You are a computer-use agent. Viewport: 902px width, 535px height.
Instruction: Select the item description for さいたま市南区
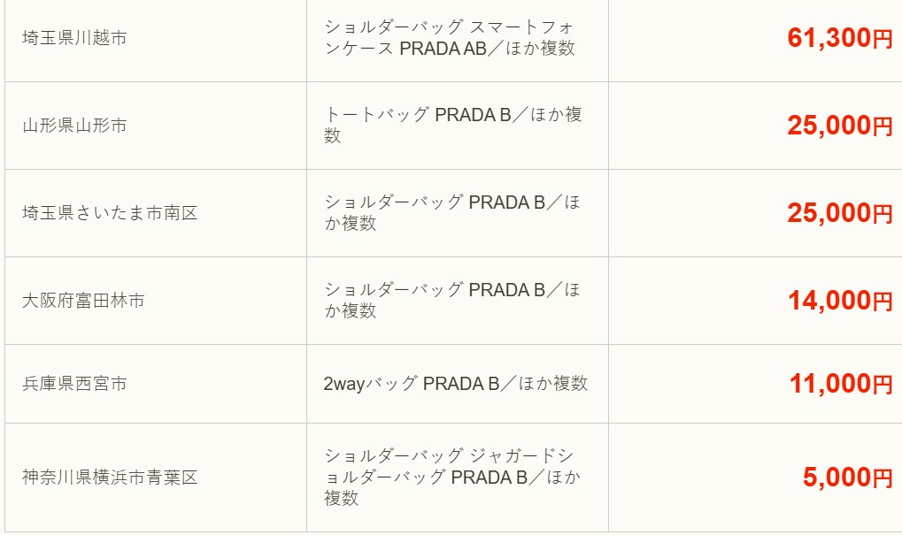(451, 212)
